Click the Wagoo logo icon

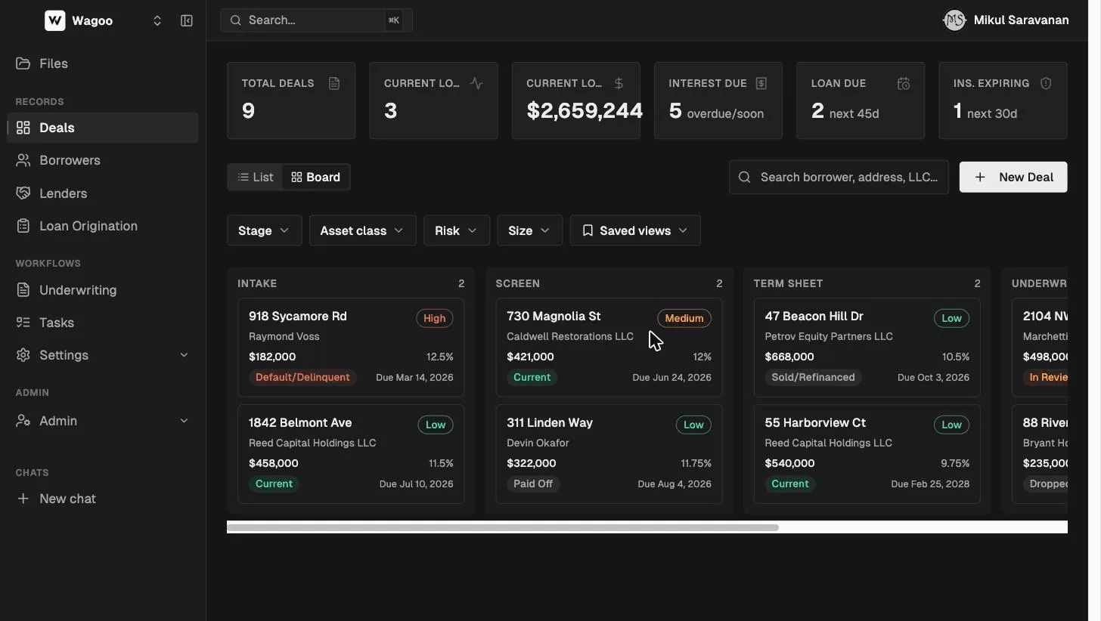coord(54,20)
